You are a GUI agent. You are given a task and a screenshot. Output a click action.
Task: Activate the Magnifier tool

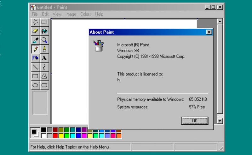pyautogui.click(x=44, y=40)
